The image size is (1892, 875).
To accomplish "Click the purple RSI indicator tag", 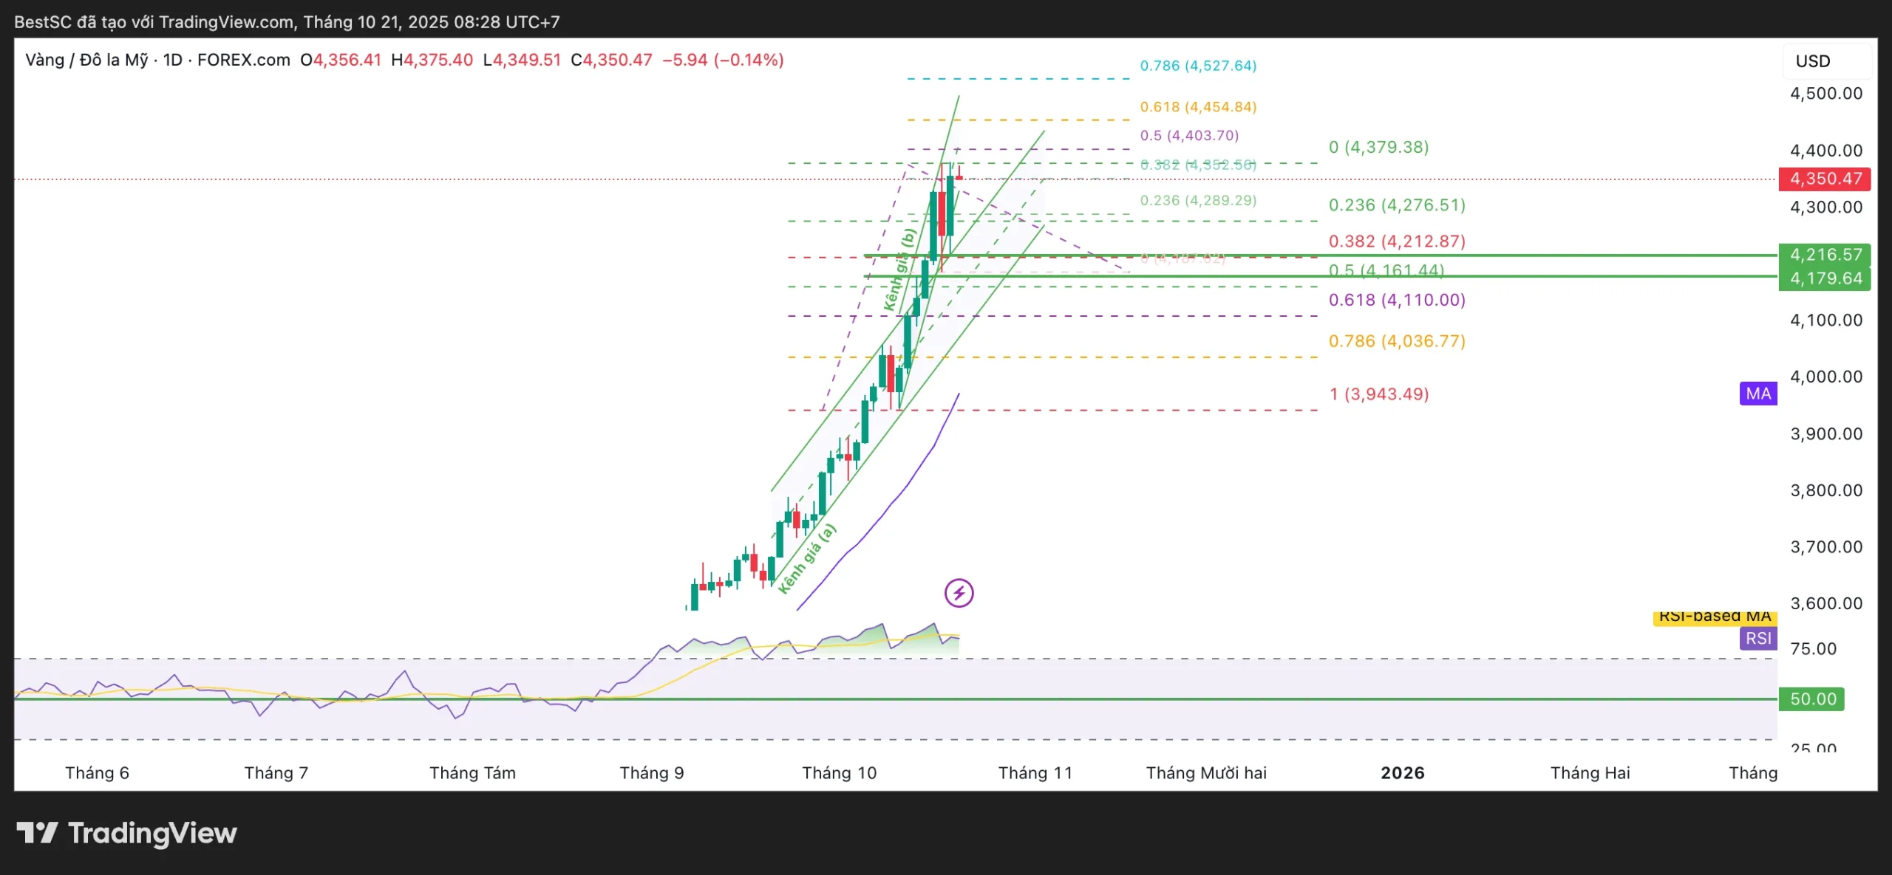I will coord(1758,638).
